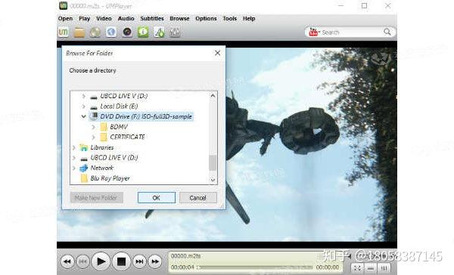Image resolution: width=454 pixels, height=275 pixels.
Task: Click the UMPlayer logo toolbar icon
Action: coord(63,32)
